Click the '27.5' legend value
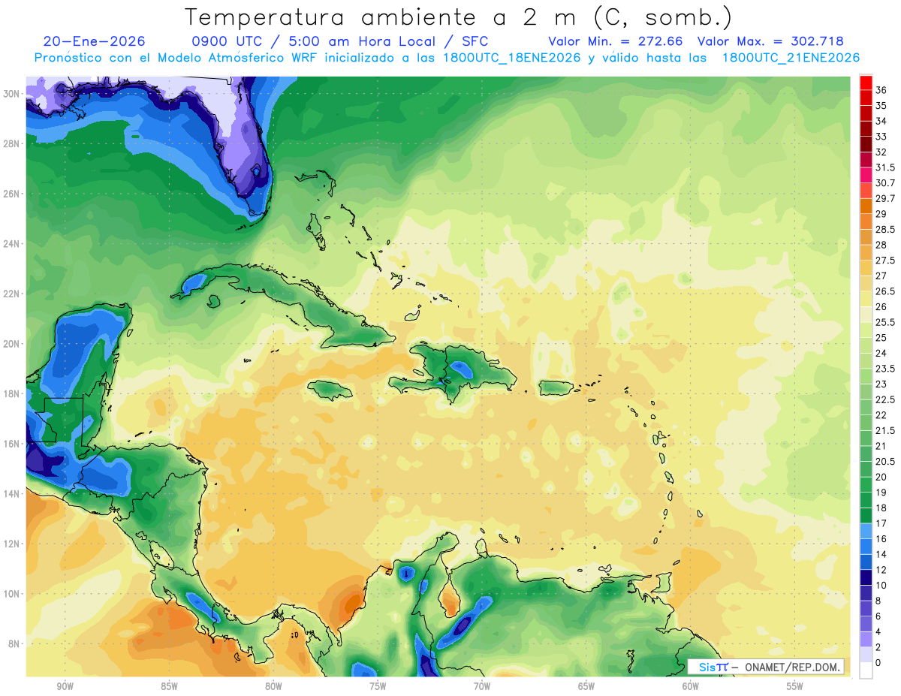The width and height of the screenshot is (901, 696). [x=884, y=261]
